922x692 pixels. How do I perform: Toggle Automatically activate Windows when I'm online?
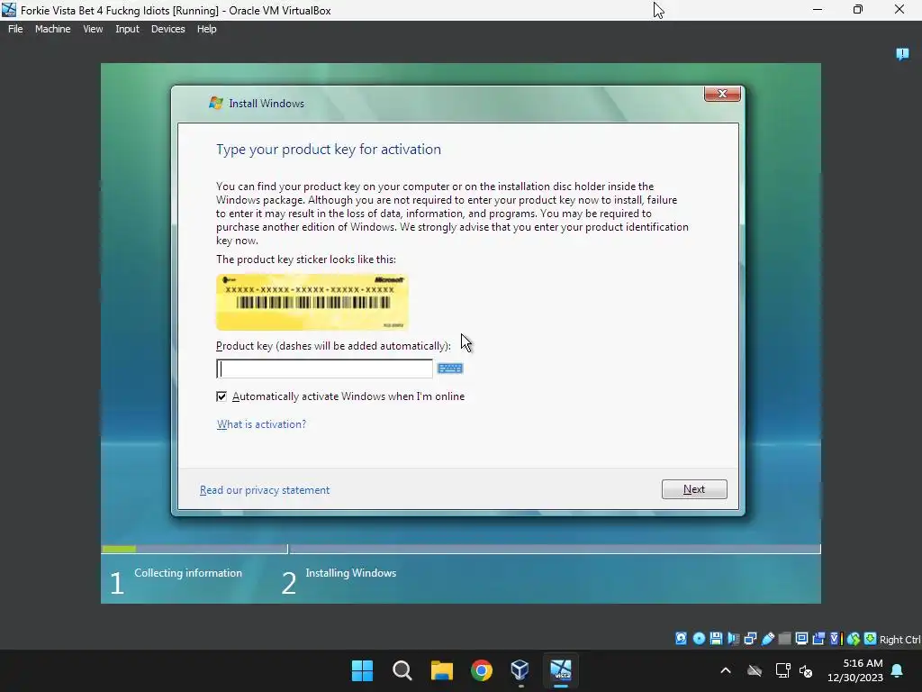(x=221, y=396)
